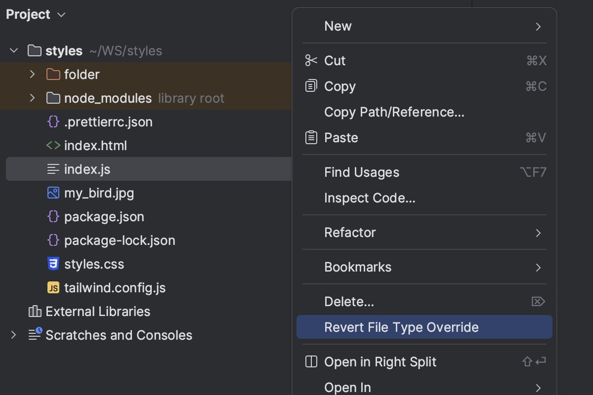This screenshot has height=395, width=593.
Task: Click the External Libraries icon
Action: (34, 311)
